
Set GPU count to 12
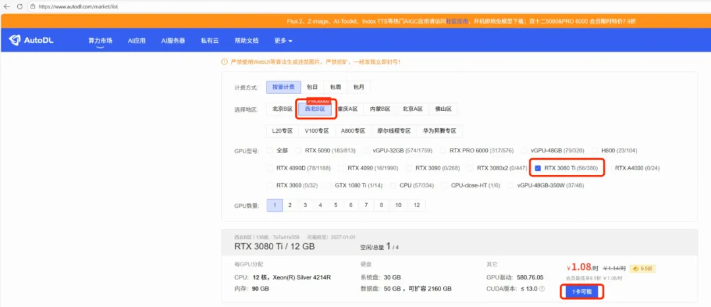(417, 205)
